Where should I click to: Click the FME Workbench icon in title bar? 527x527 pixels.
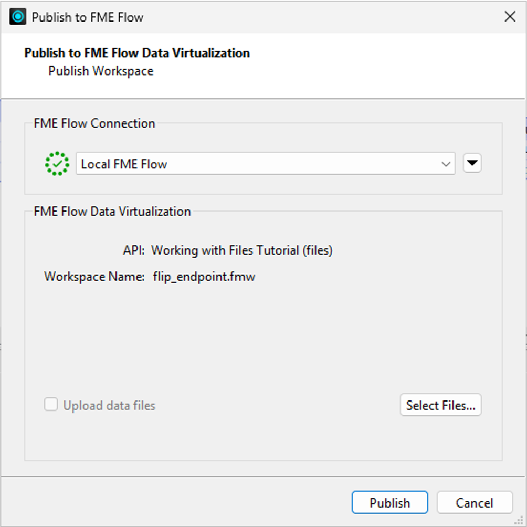(x=18, y=17)
